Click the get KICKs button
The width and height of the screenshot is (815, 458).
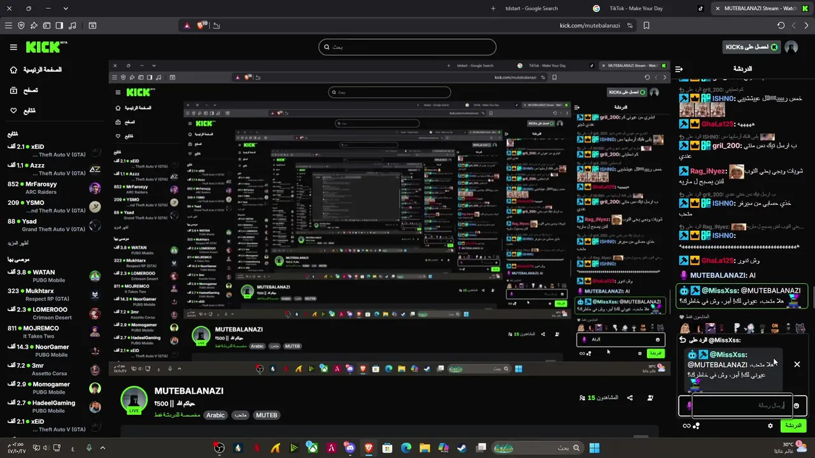(751, 47)
